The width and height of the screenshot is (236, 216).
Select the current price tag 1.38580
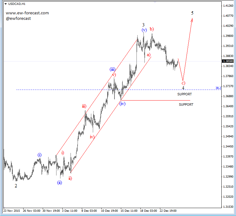pos(228,61)
